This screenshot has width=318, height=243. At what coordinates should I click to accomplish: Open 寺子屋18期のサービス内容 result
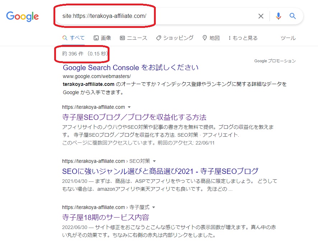[106, 217]
